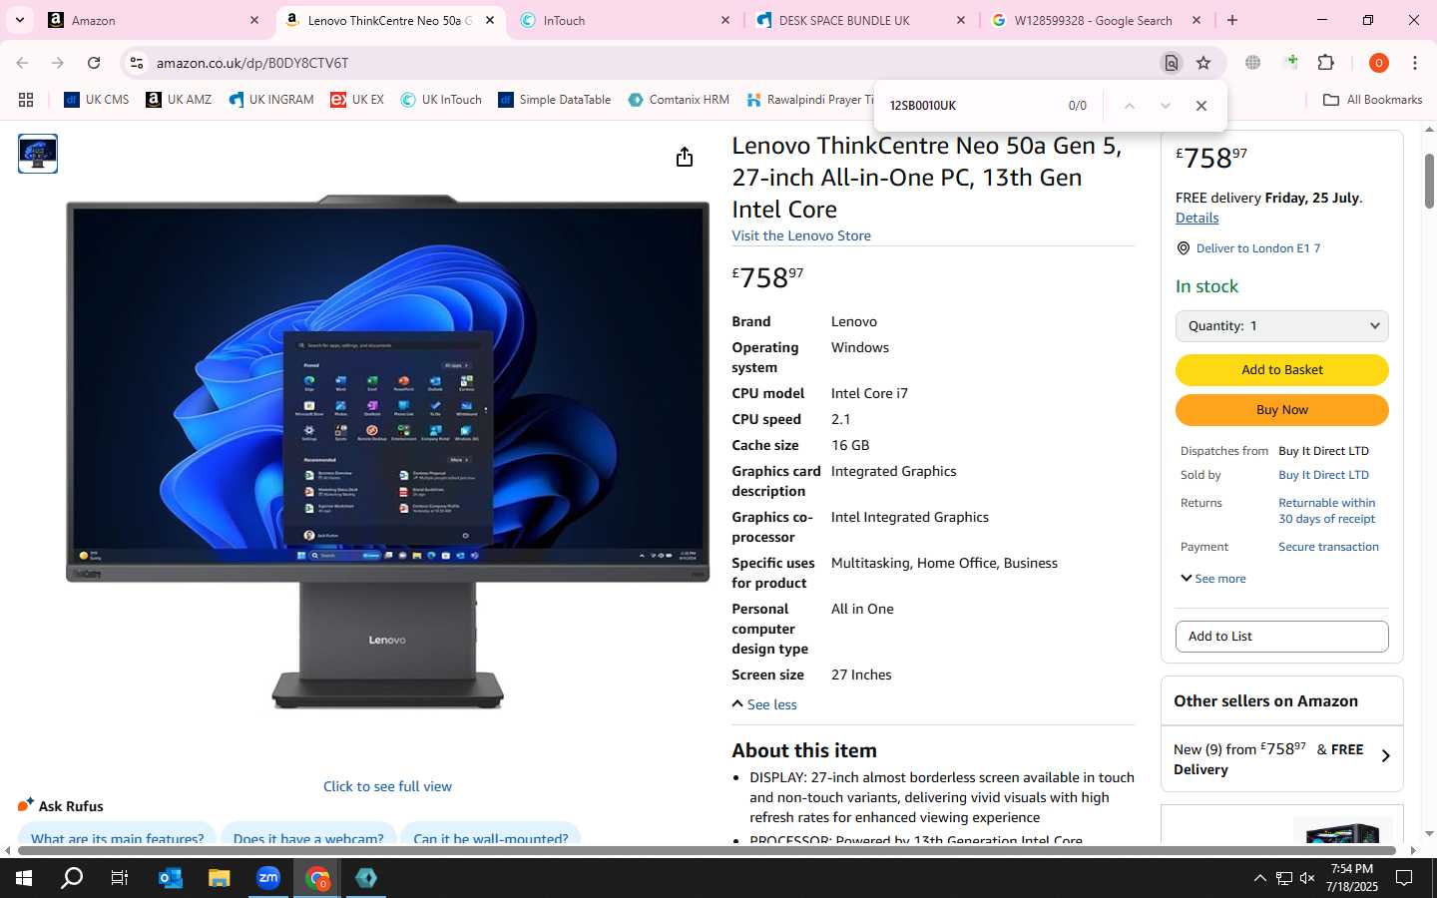This screenshot has width=1437, height=898.
Task: Go back to the previous page
Action: click(22, 63)
